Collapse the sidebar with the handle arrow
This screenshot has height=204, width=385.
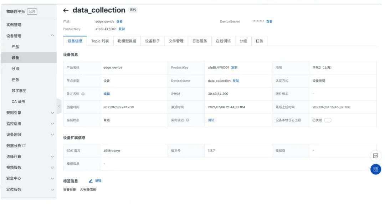tap(59, 106)
